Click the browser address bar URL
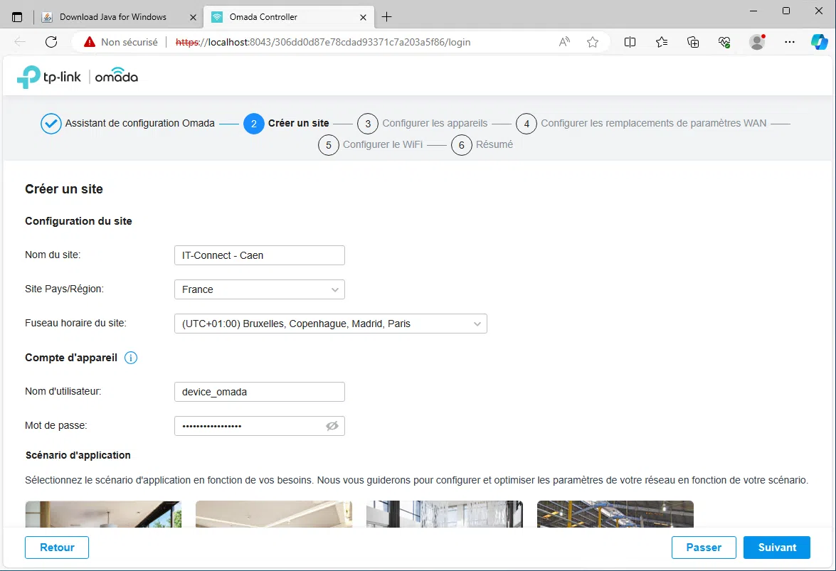836x571 pixels. [x=323, y=42]
